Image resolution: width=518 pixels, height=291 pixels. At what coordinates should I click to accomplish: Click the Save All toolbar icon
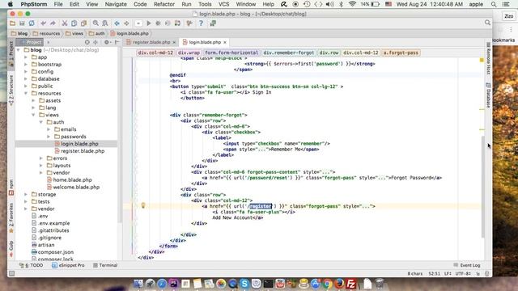tap(22, 23)
